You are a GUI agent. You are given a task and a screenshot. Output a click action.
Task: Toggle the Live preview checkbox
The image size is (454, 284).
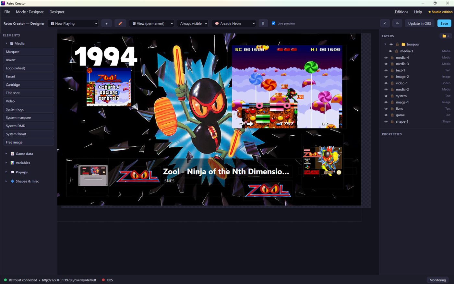click(x=273, y=23)
